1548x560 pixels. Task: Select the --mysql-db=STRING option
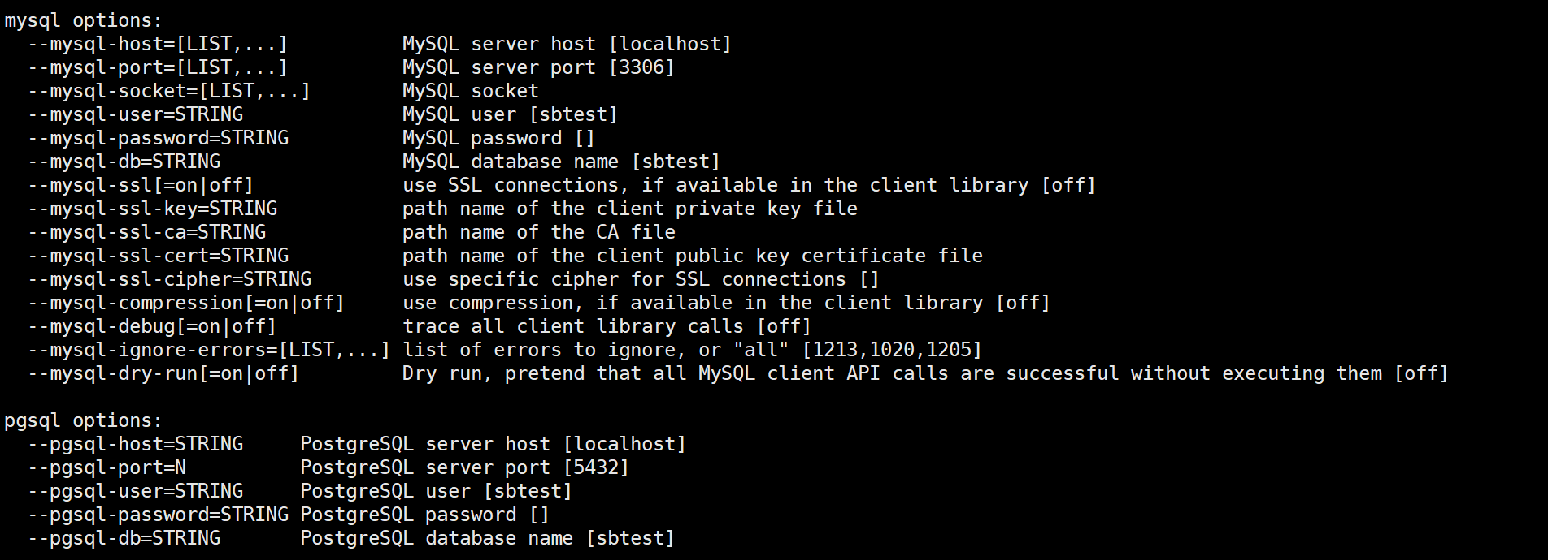[x=124, y=162]
